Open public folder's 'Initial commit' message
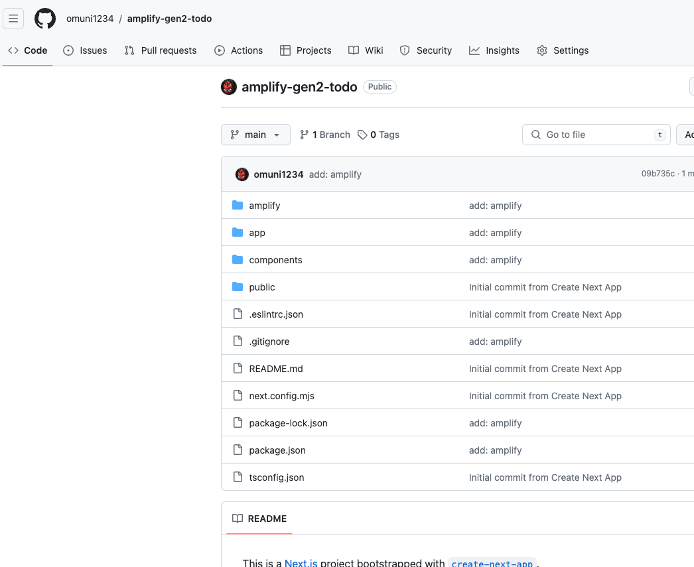The image size is (694, 567). tap(545, 287)
